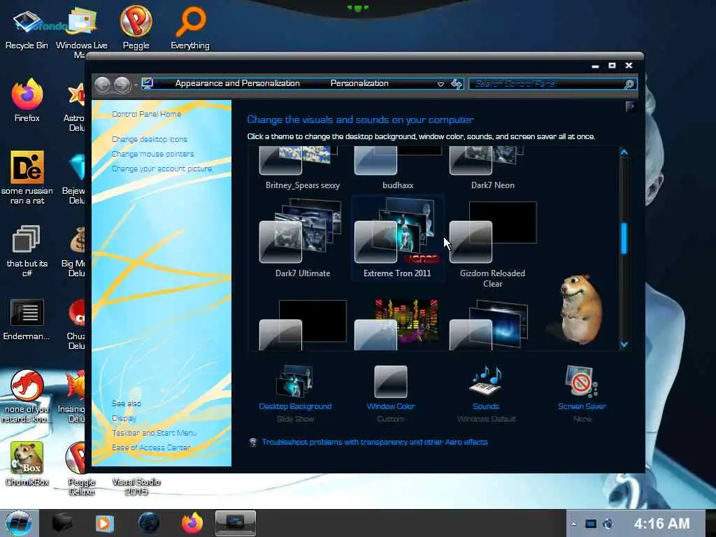Click the Personalization taskbar button

pyautogui.click(x=235, y=523)
